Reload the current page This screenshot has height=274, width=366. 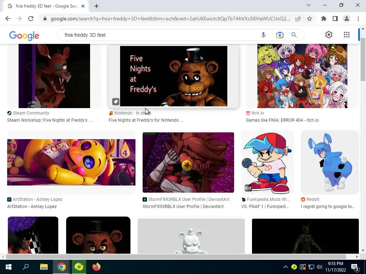pos(31,19)
